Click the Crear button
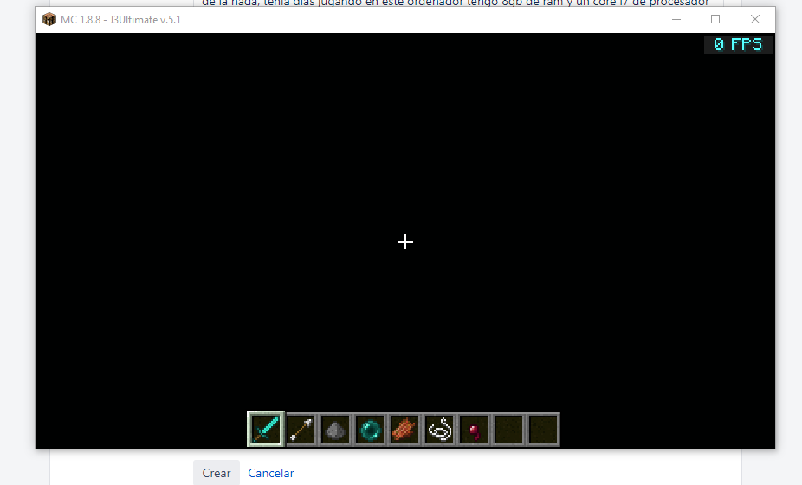This screenshot has height=485, width=802. [x=217, y=473]
